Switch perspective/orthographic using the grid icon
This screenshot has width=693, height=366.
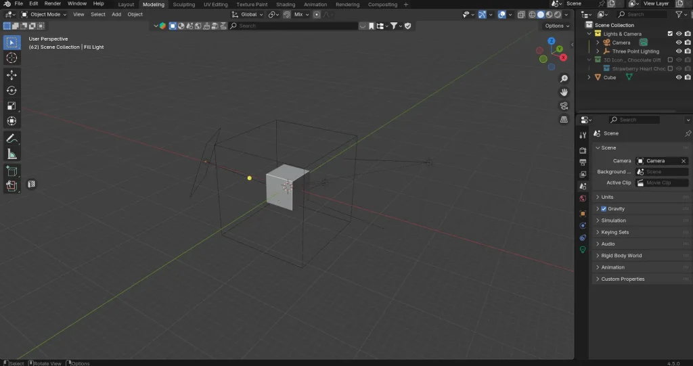coord(564,119)
